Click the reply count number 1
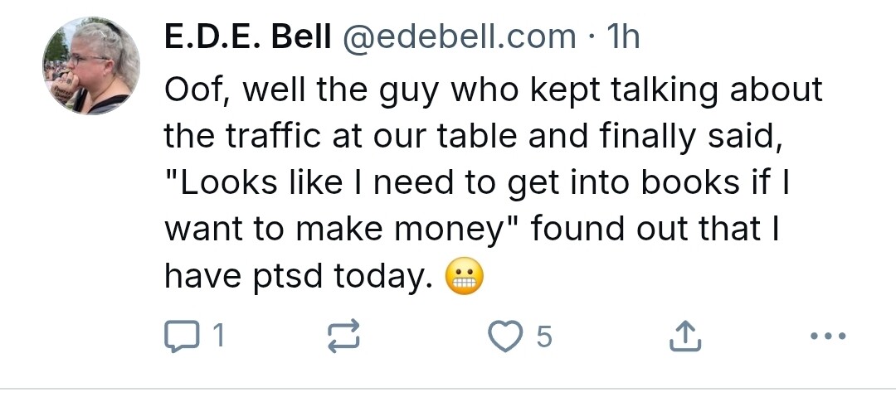The height and width of the screenshot is (397, 896). [217, 336]
